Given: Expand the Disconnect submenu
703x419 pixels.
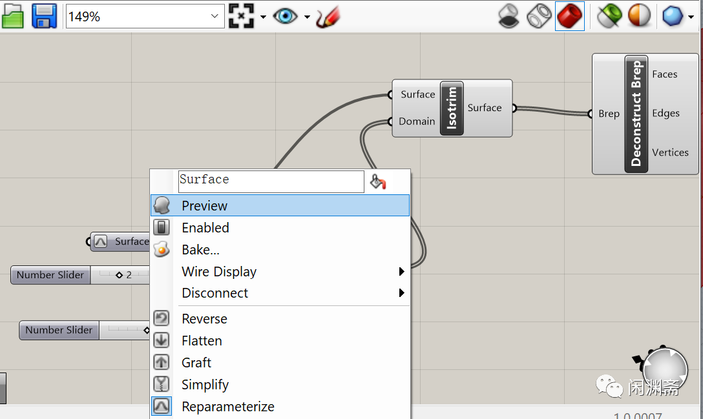Looking at the screenshot, I should [x=280, y=293].
